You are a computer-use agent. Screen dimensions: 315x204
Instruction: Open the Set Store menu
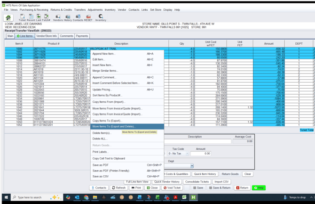click(x=156, y=10)
